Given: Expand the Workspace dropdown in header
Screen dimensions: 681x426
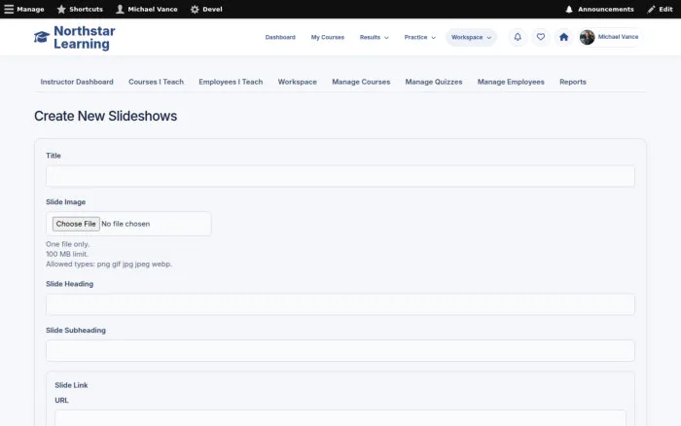Looking at the screenshot, I should coord(471,37).
